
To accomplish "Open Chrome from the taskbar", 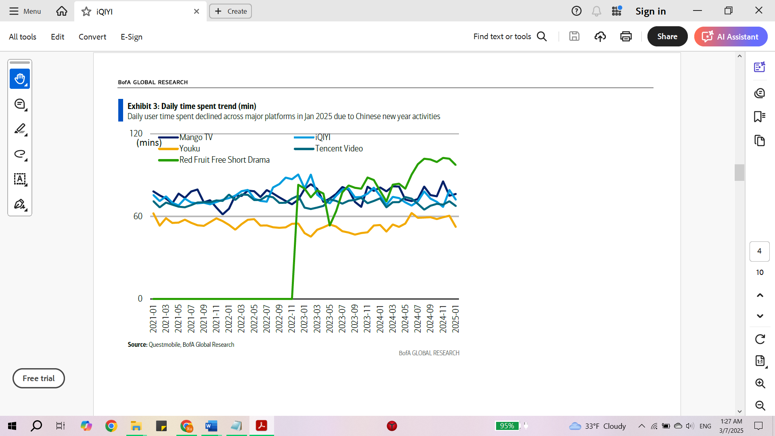I will pos(111,426).
